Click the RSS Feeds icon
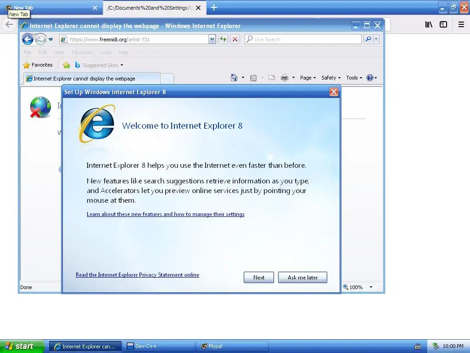The width and height of the screenshot is (470, 353). [253, 78]
